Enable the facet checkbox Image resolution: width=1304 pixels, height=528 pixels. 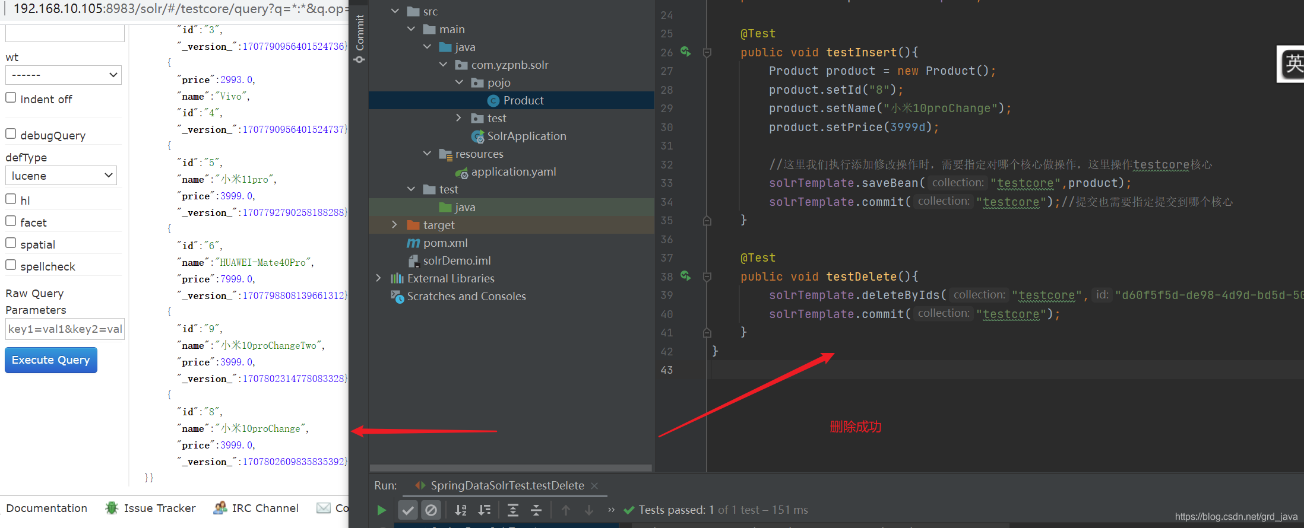pyautogui.click(x=11, y=221)
